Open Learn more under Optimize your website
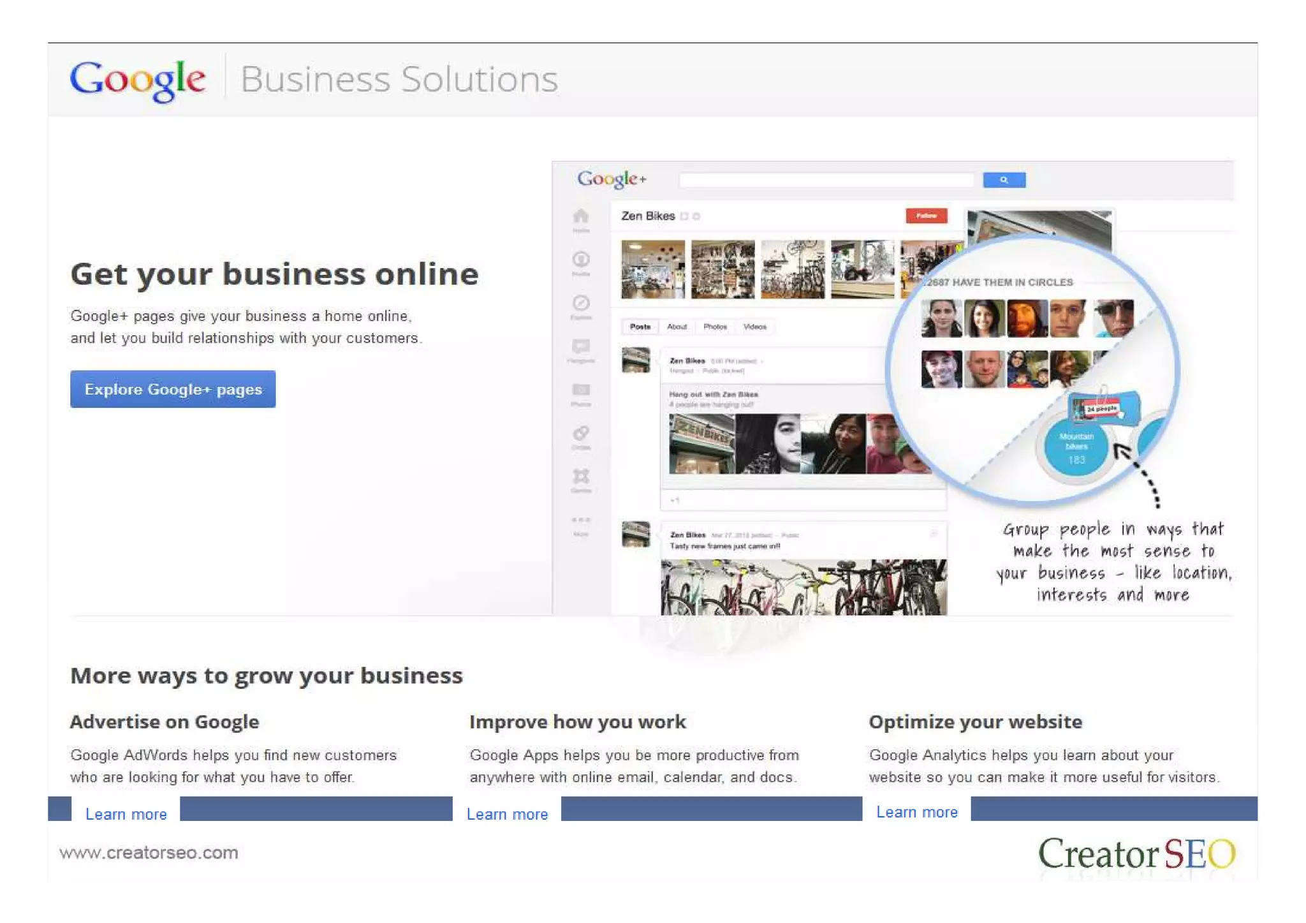1306x923 pixels. [x=916, y=812]
